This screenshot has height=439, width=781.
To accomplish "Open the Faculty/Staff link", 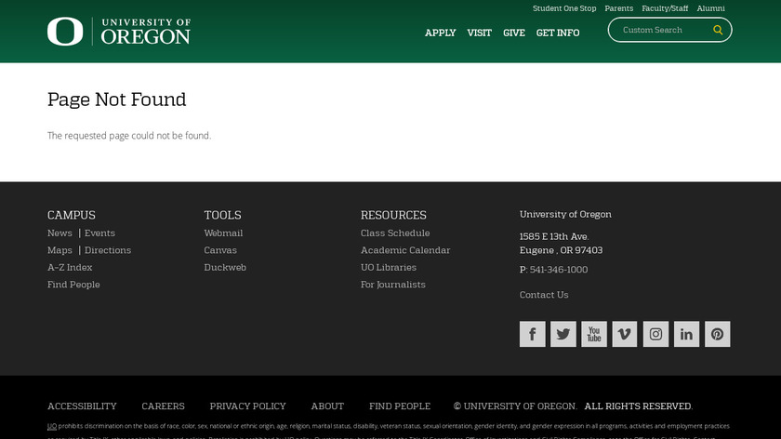I will tap(665, 8).
